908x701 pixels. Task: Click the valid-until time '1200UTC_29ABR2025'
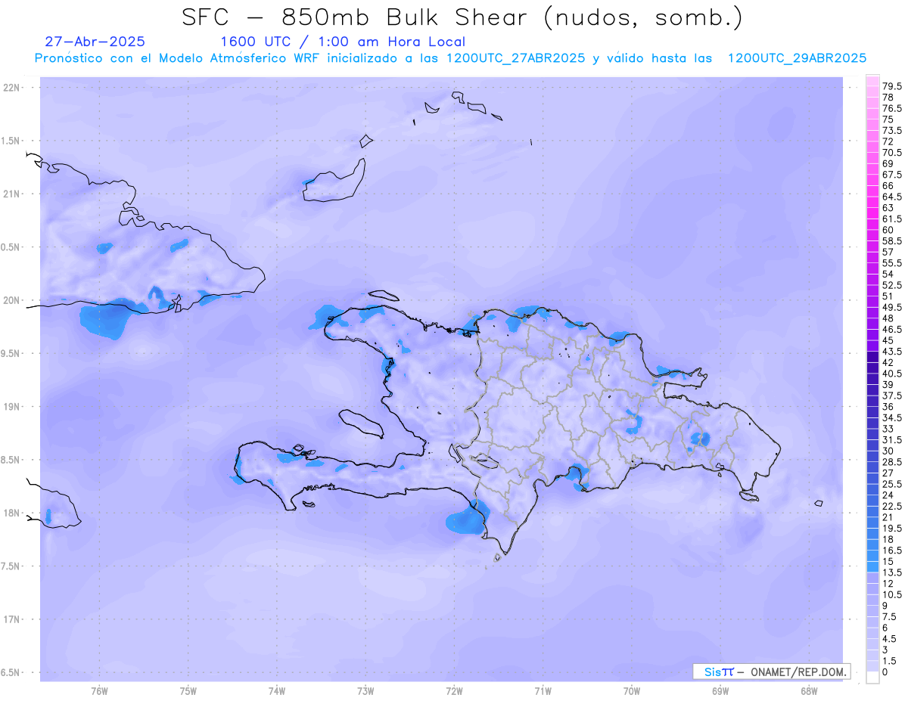(797, 58)
